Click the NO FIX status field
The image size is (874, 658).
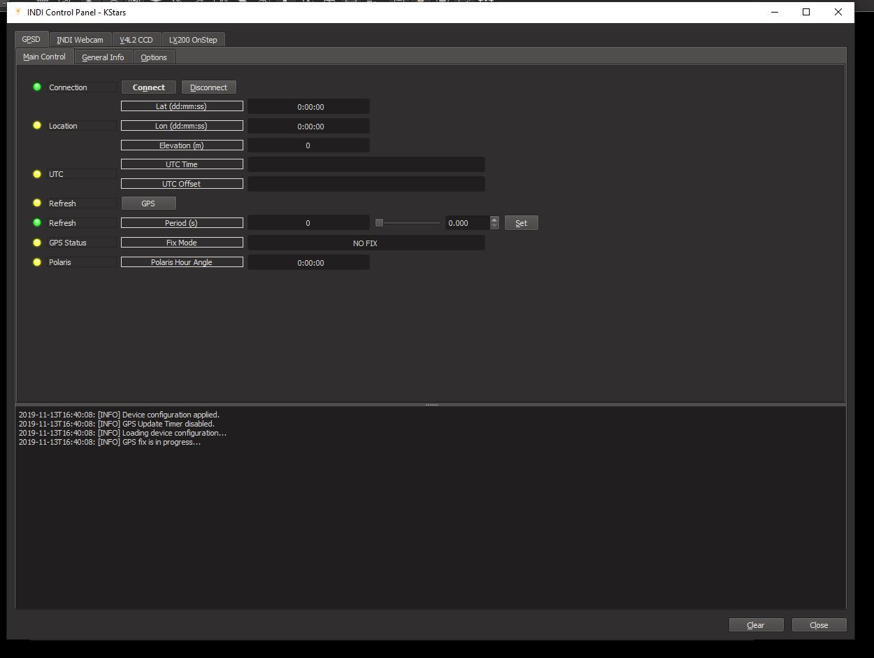[x=366, y=243]
